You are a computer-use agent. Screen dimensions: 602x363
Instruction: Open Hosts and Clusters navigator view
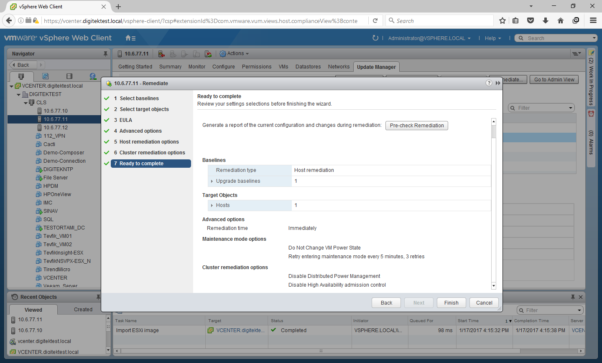pyautogui.click(x=21, y=76)
